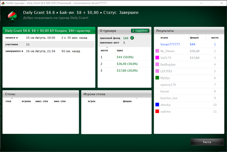The height and width of the screenshot is (152, 227).
Task: Click Vall179's $17,60 winnings cell
Action: coord(195,58)
